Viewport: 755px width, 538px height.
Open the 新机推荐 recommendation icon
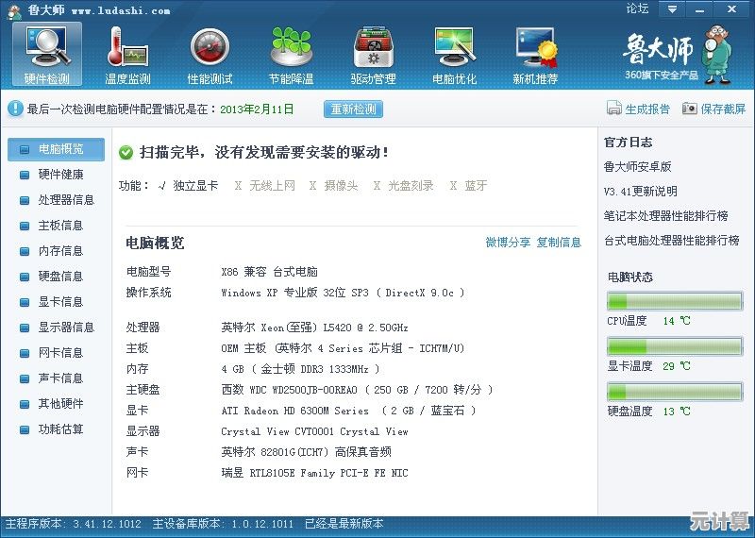point(535,54)
